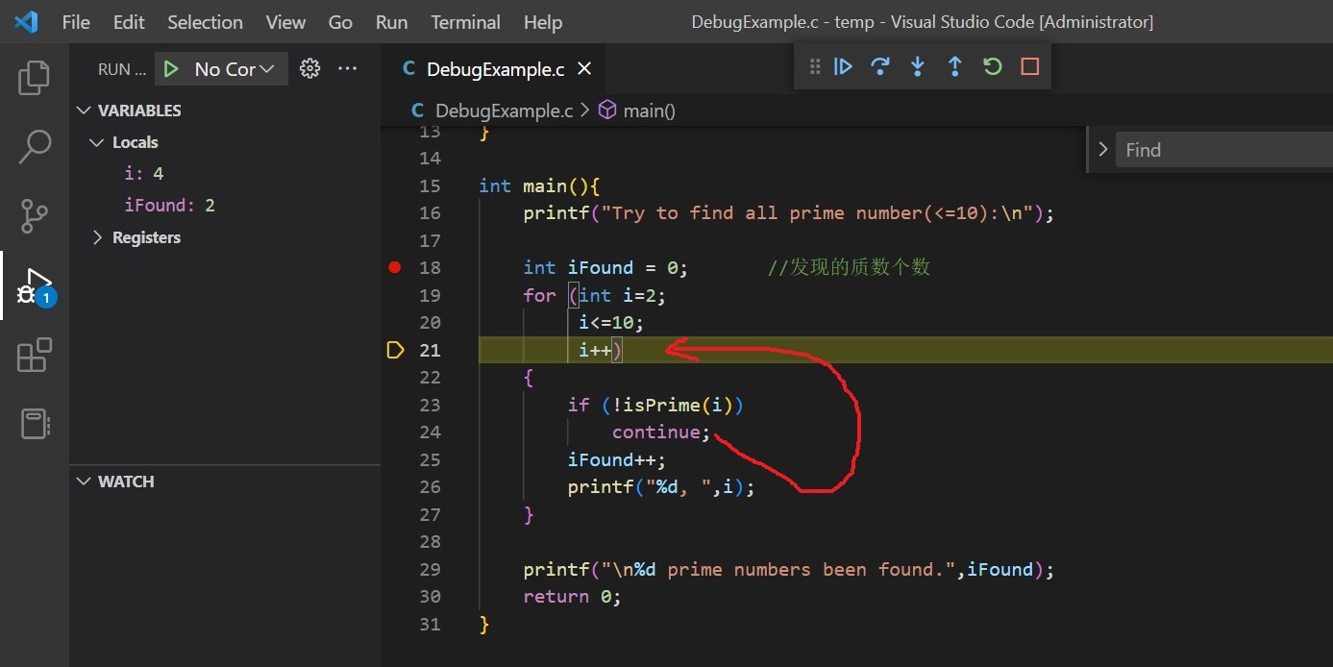Open the View menu

(285, 22)
